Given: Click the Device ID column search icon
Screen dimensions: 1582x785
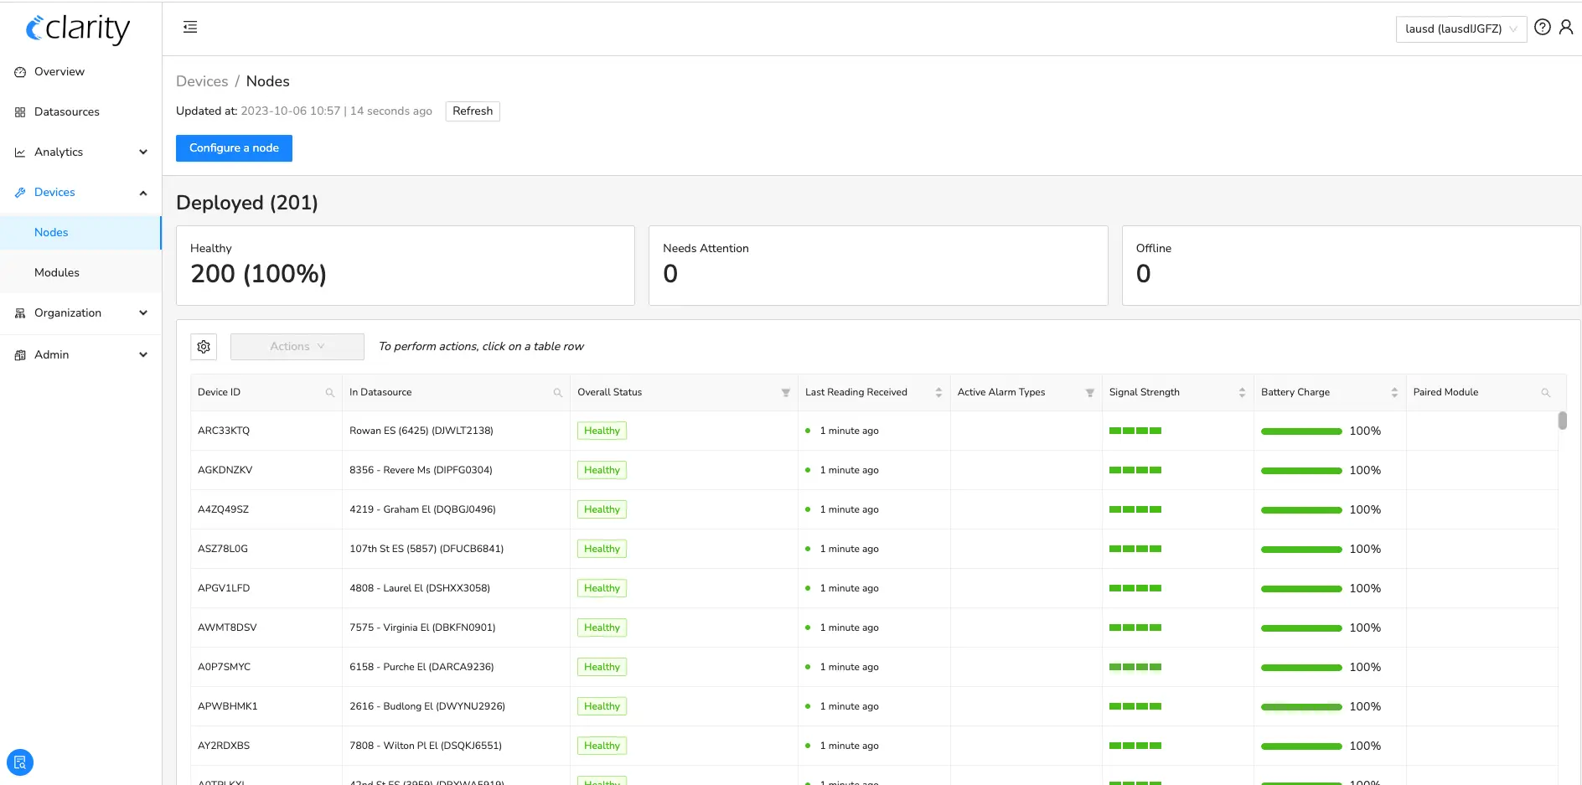Looking at the screenshot, I should pyautogui.click(x=330, y=392).
